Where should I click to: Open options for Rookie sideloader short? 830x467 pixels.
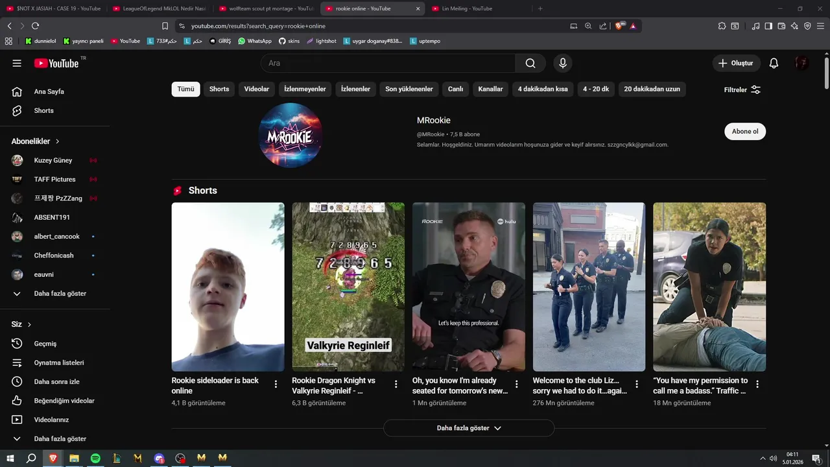click(x=276, y=384)
